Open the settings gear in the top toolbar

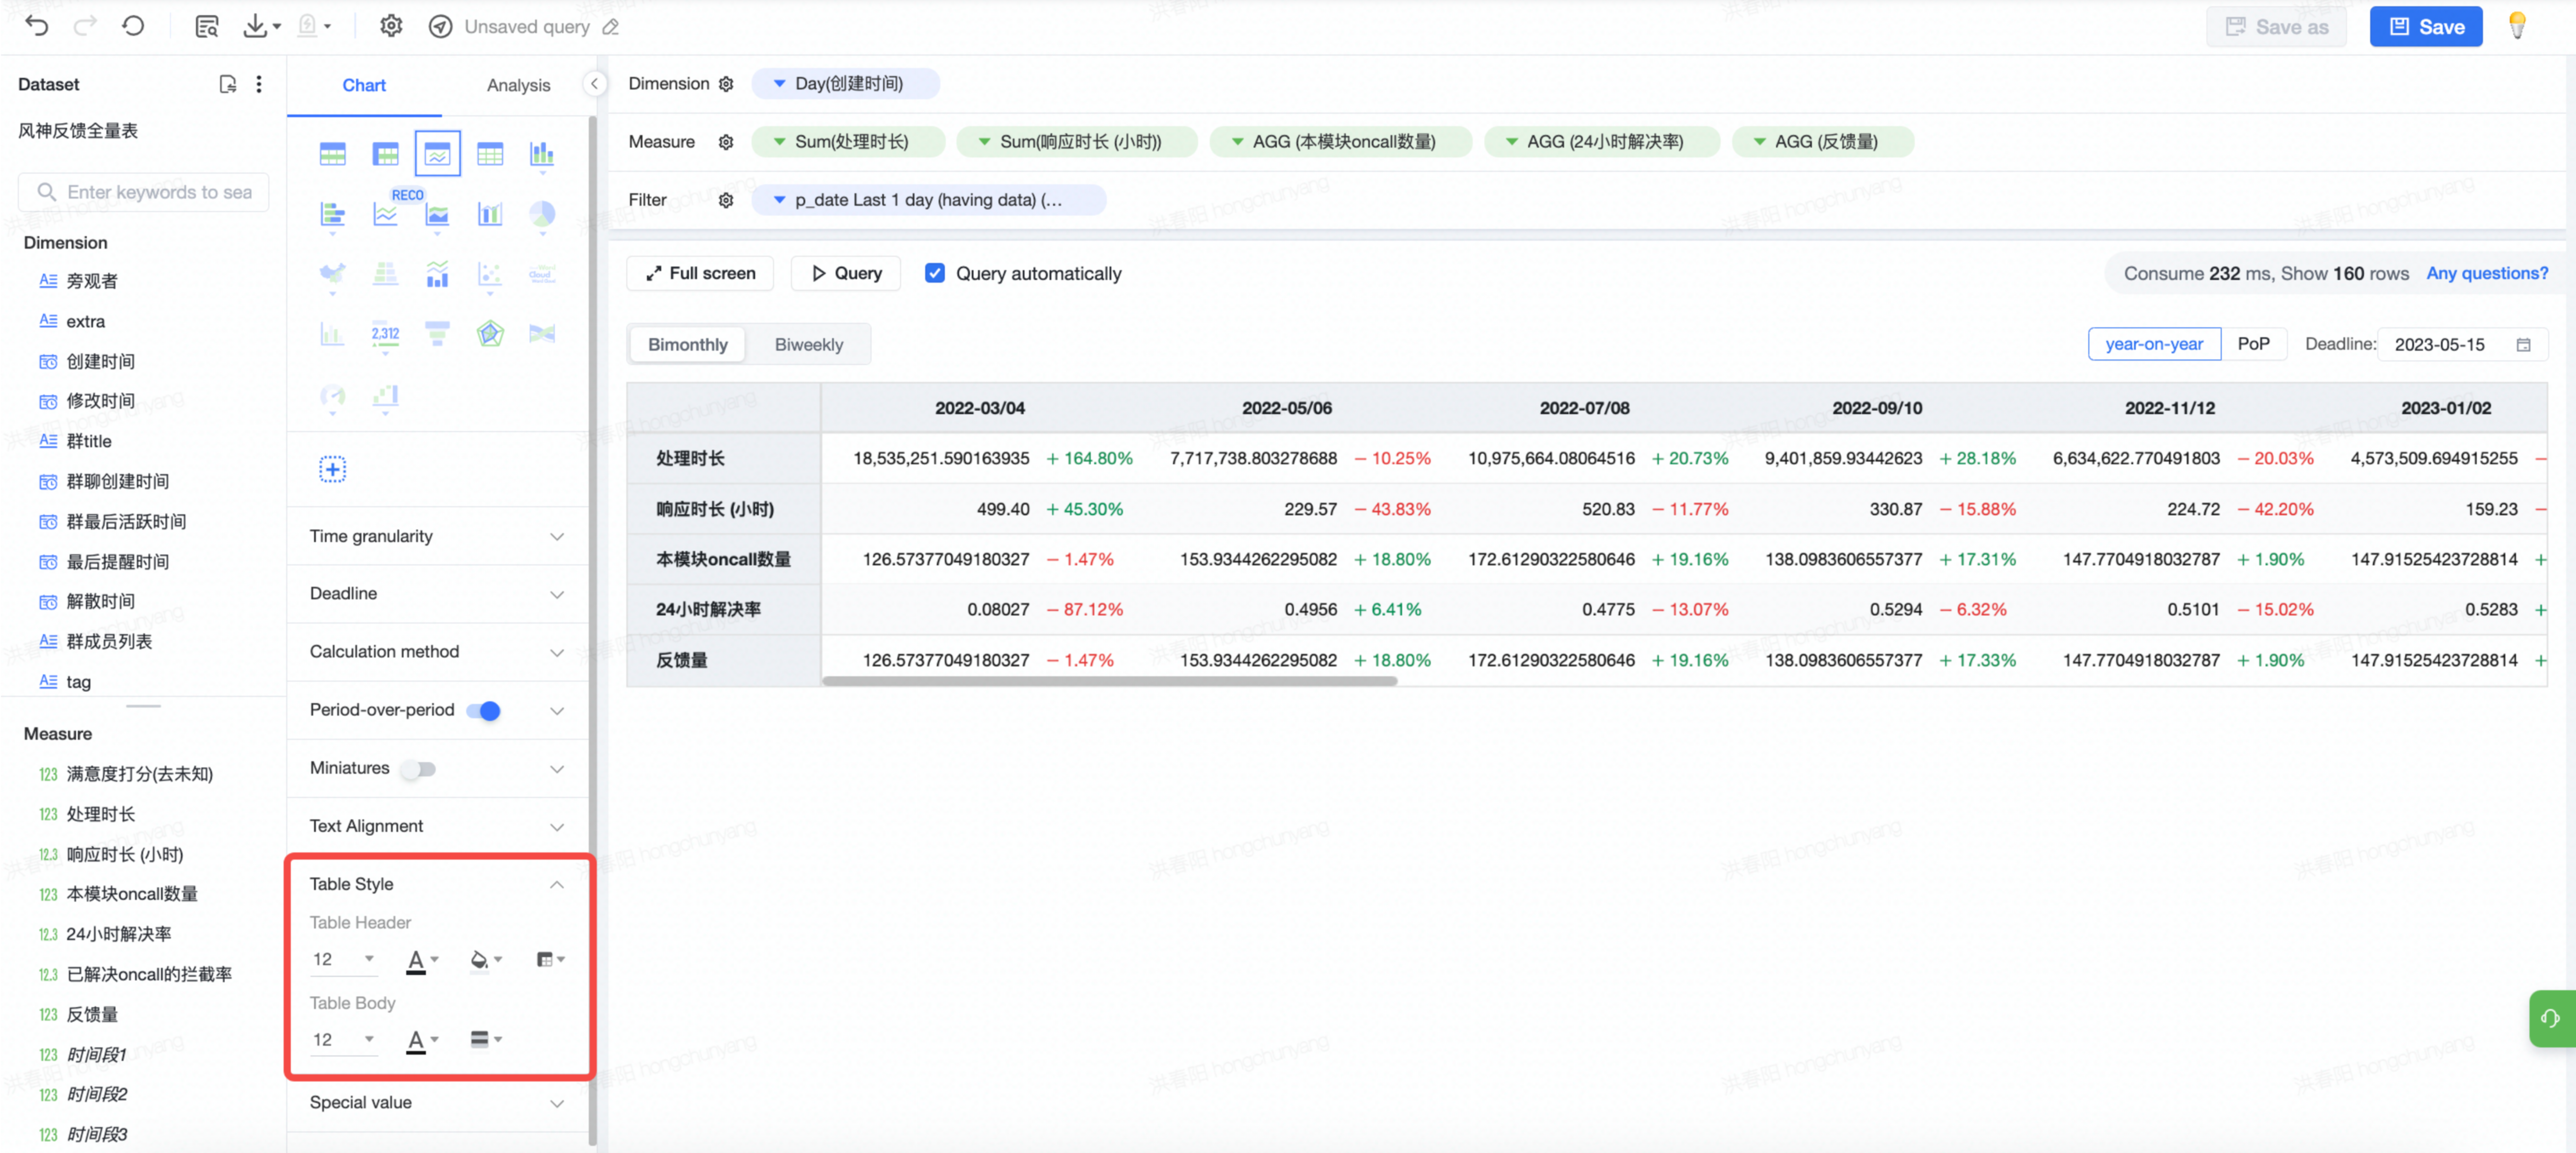coord(391,26)
